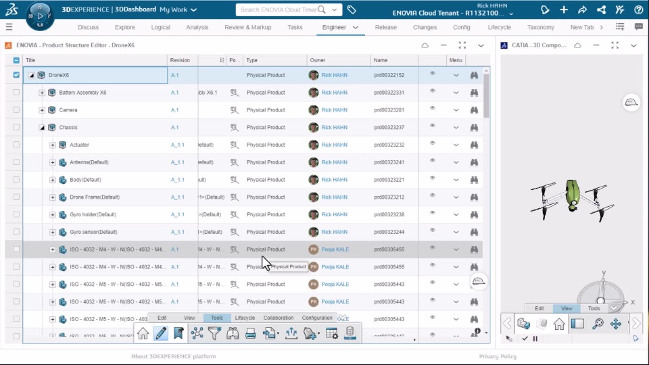
Task: Click the upload arrows icon
Action: [x=291, y=333]
